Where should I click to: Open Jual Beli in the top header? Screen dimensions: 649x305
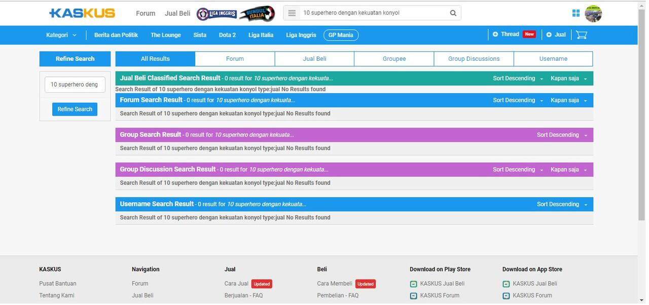177,13
